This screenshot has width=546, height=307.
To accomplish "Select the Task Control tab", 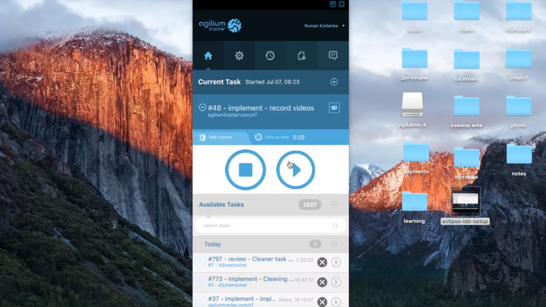I will 220,137.
